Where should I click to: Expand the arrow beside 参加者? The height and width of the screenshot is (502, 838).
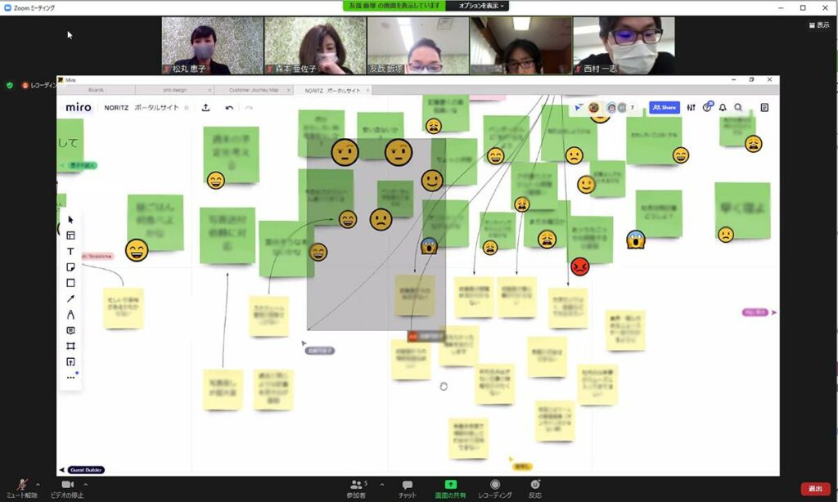click(x=381, y=485)
